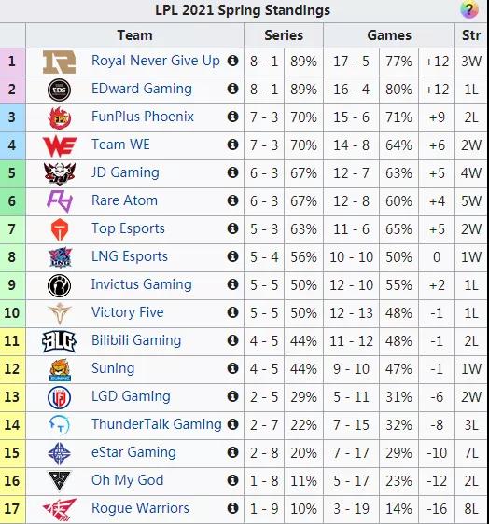Go to the eStar Gaming page

133,452
